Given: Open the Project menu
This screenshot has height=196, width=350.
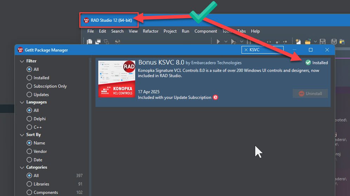Looking at the screenshot, I should coord(170,31).
